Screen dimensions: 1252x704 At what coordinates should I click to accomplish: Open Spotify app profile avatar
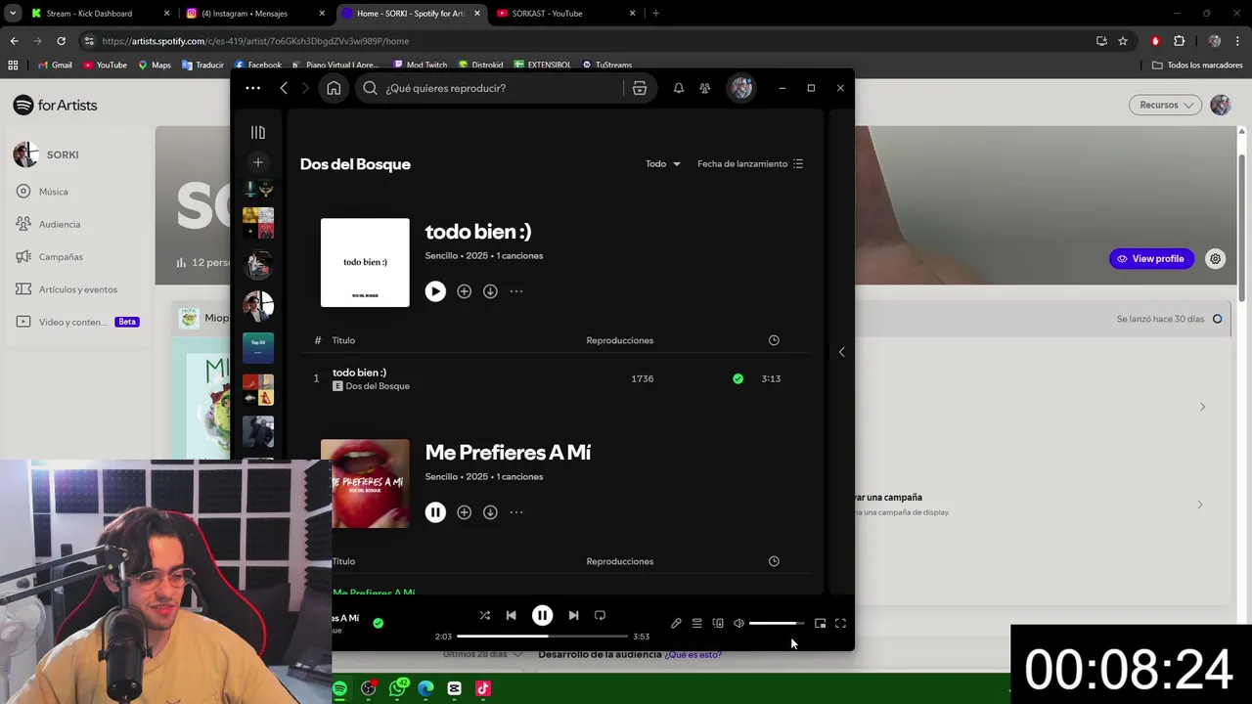[740, 88]
